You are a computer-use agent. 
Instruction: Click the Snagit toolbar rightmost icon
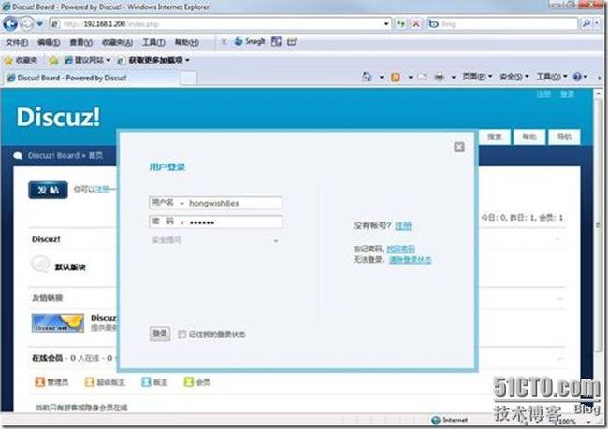coord(292,41)
